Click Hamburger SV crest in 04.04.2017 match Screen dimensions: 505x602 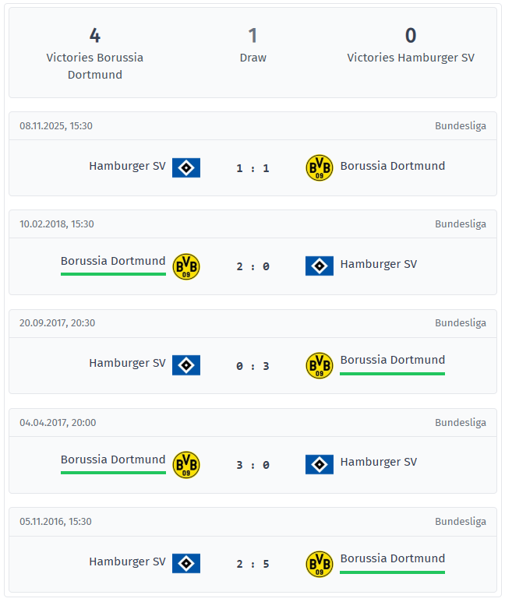point(319,465)
